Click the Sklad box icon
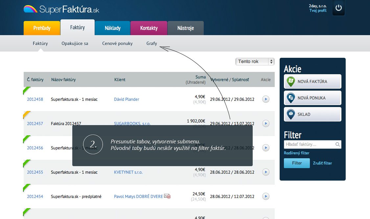 [291, 115]
